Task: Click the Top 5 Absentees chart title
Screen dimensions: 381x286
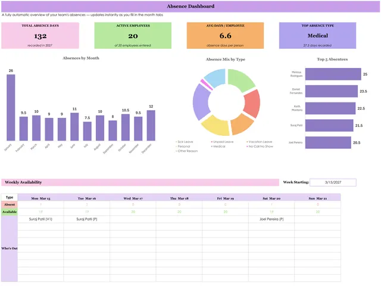Action: pos(332,60)
